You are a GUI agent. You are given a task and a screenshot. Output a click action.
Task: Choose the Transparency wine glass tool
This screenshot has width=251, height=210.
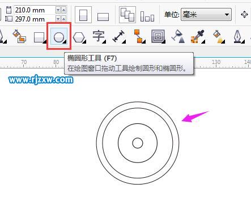(178, 37)
